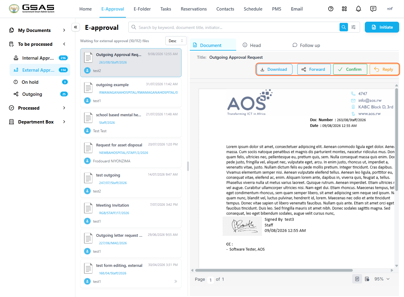
Task: Click the My Documents icon in sidebar
Action: (x=12, y=30)
